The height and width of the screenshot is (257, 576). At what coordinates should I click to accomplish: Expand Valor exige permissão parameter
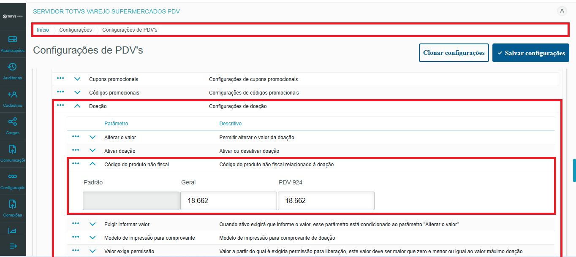click(x=92, y=251)
